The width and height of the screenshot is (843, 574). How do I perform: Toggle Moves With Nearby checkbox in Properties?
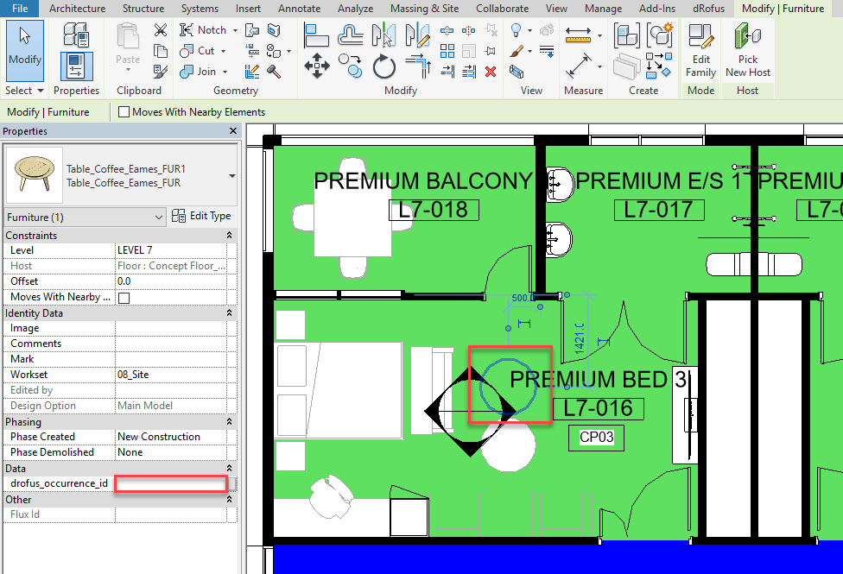tap(124, 298)
